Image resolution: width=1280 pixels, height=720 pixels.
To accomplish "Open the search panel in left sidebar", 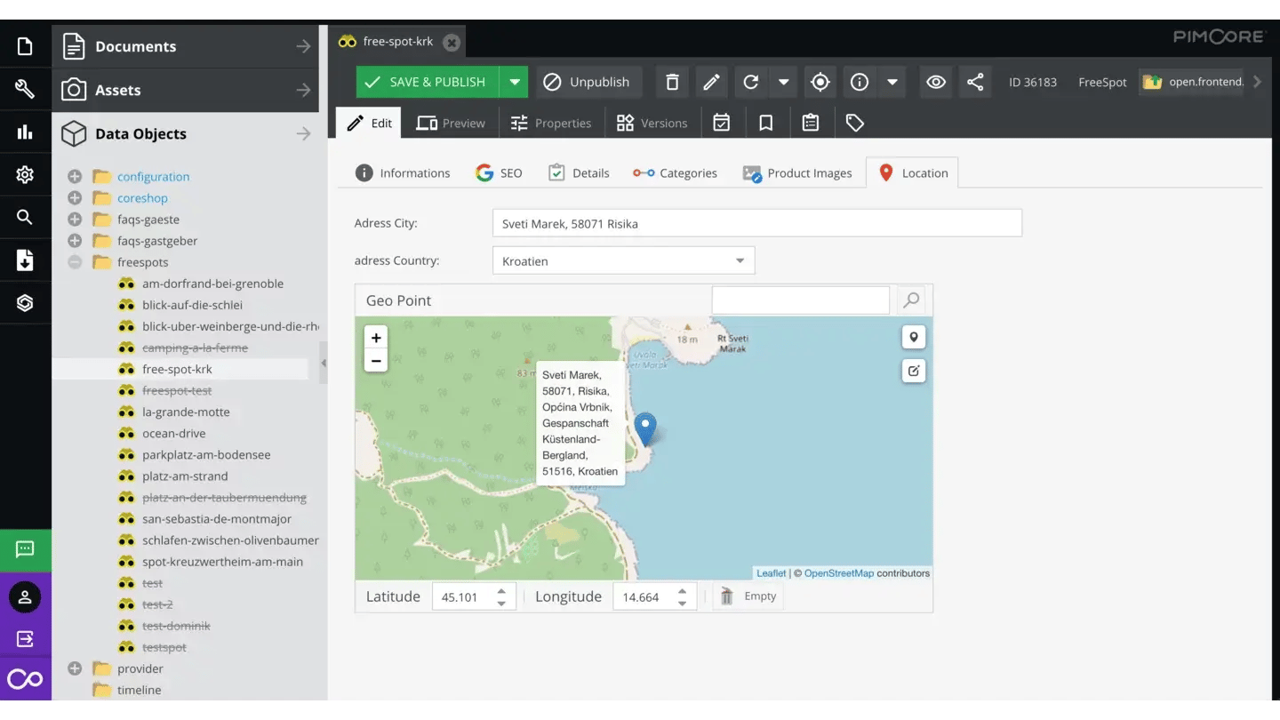I will coord(25,217).
